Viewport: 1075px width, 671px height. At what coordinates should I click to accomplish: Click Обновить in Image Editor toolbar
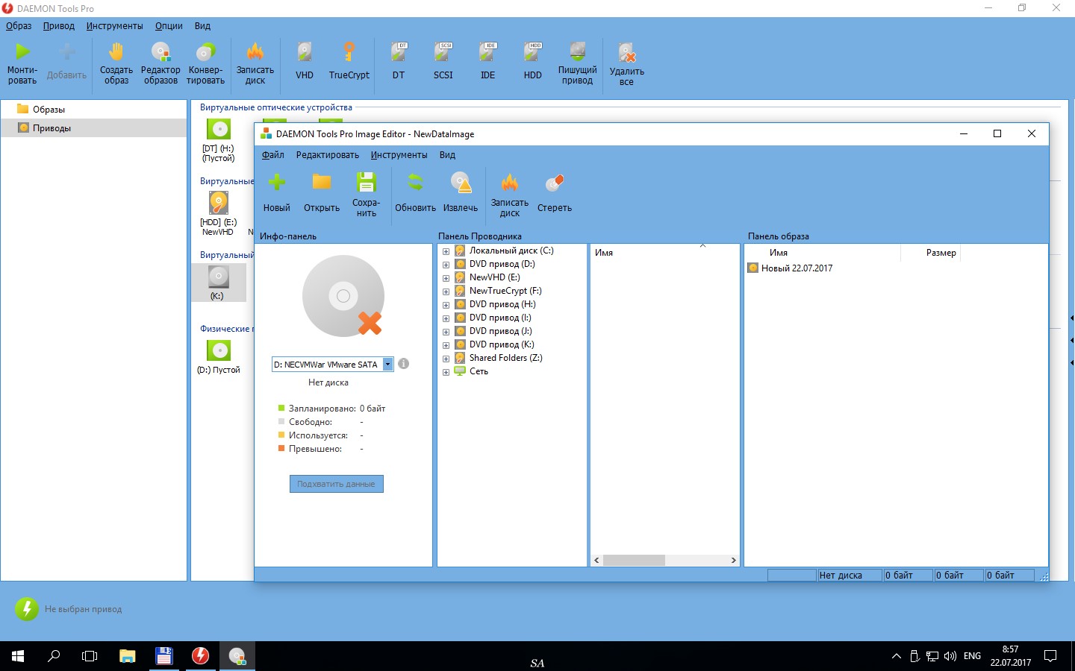(x=415, y=193)
